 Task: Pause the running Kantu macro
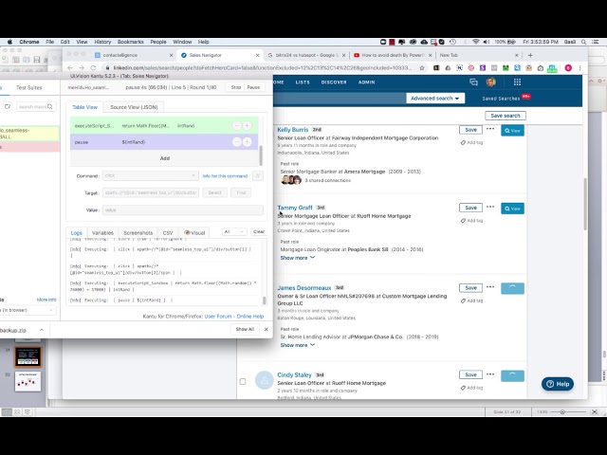[x=253, y=87]
